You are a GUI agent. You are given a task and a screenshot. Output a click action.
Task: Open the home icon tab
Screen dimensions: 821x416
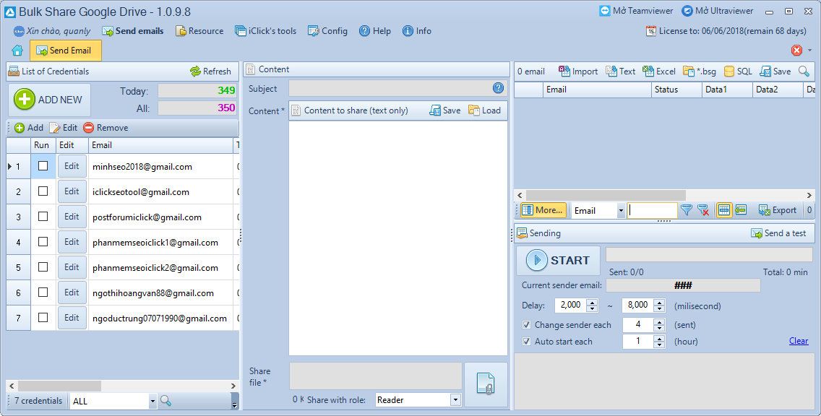pyautogui.click(x=17, y=51)
